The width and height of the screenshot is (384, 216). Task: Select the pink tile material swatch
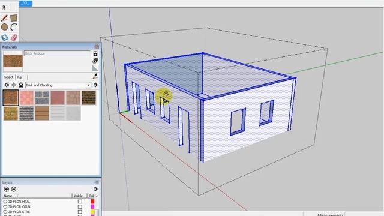26,98
